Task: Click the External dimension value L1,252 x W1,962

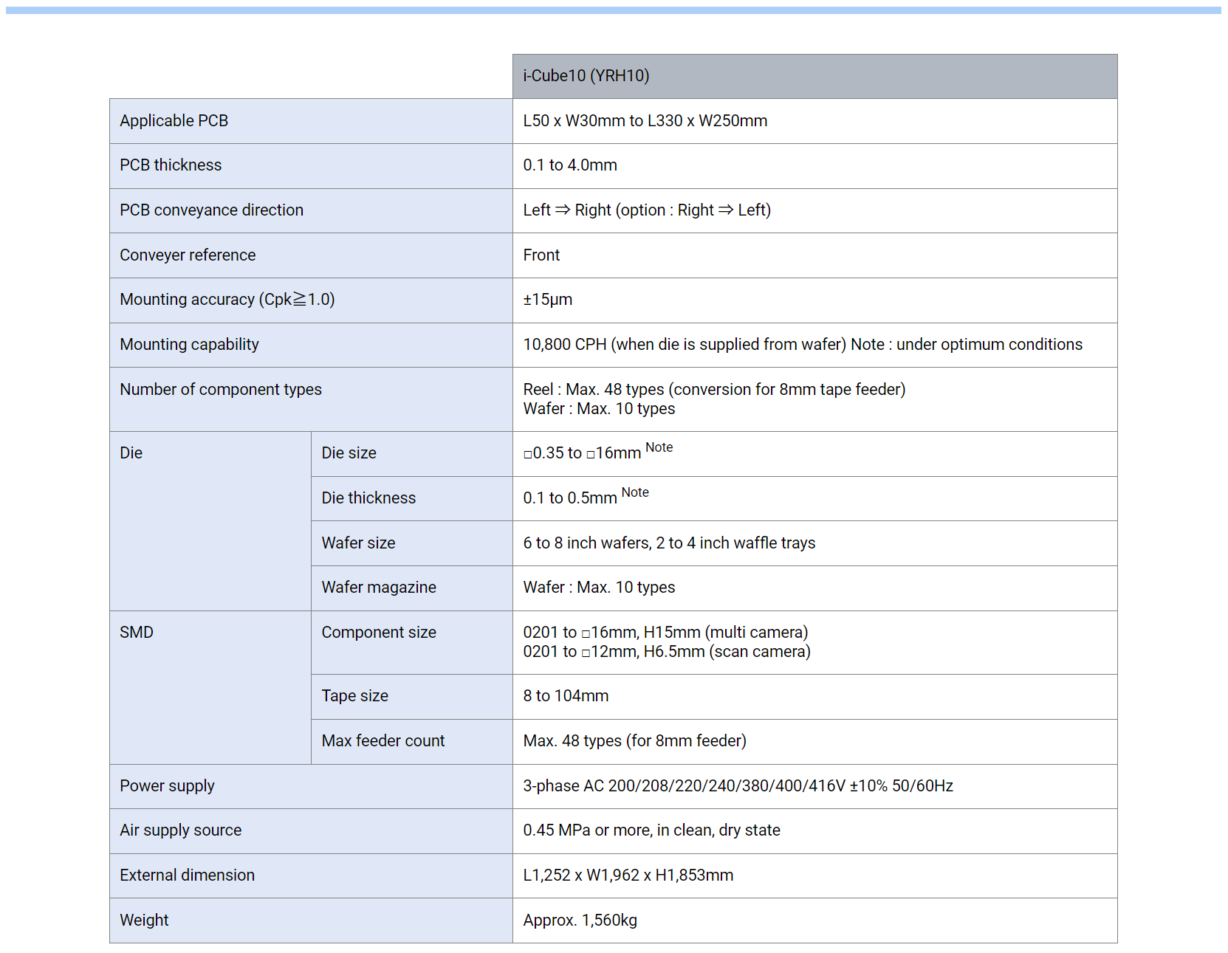Action: 628,875
